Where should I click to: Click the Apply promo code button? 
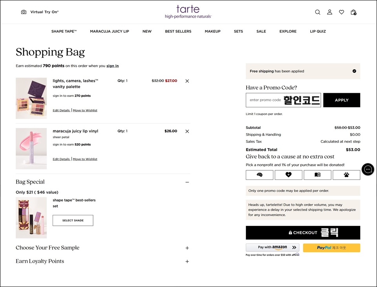tap(342, 100)
